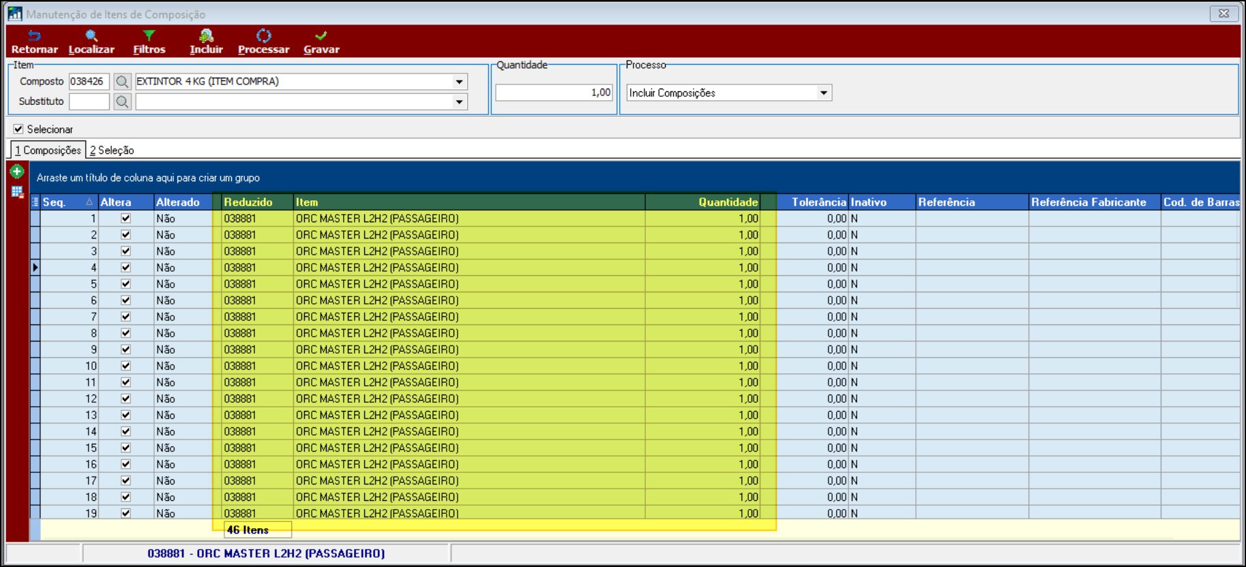Screen dimensions: 1246x567
Task: Uncheck Altera checkbox in row 10
Action: [125, 366]
